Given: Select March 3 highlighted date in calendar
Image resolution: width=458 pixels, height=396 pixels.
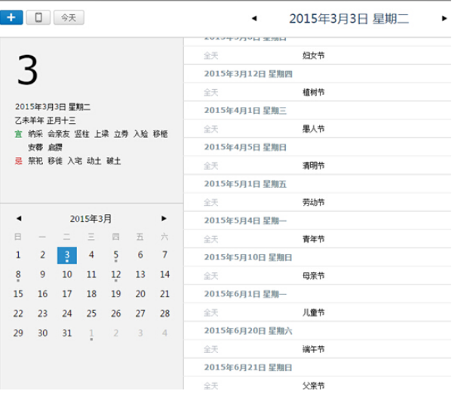Looking at the screenshot, I should point(67,255).
